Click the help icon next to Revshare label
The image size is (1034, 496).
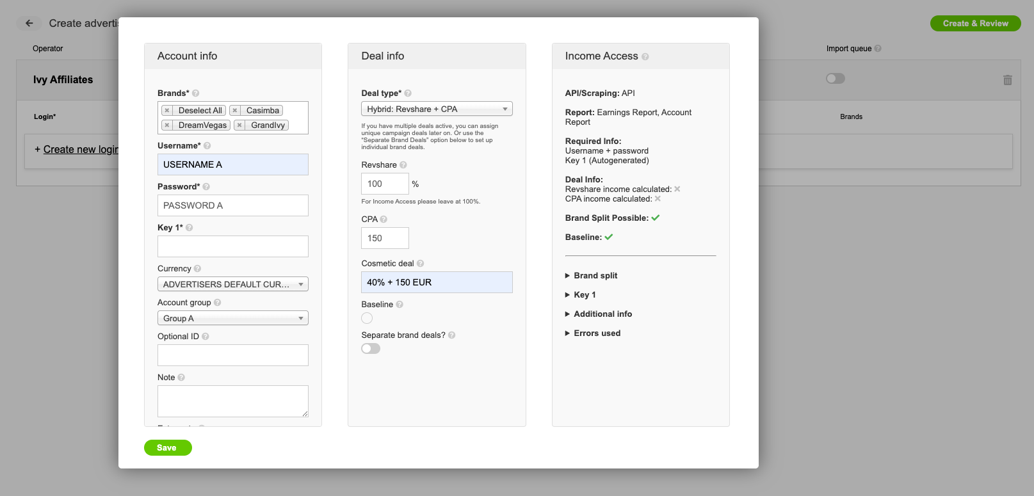403,165
